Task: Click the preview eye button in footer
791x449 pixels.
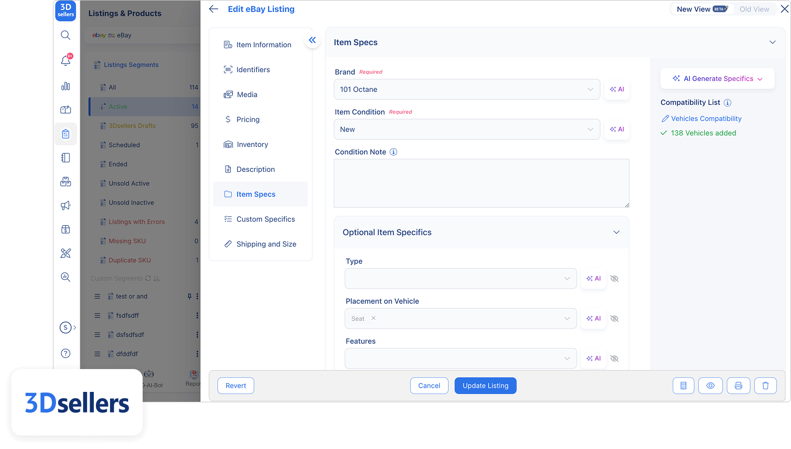Action: [x=711, y=386]
